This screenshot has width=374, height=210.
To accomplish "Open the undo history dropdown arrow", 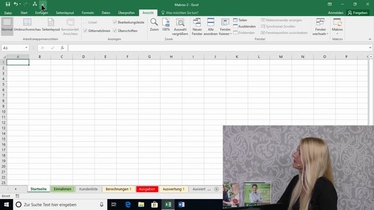I will tap(20, 4).
